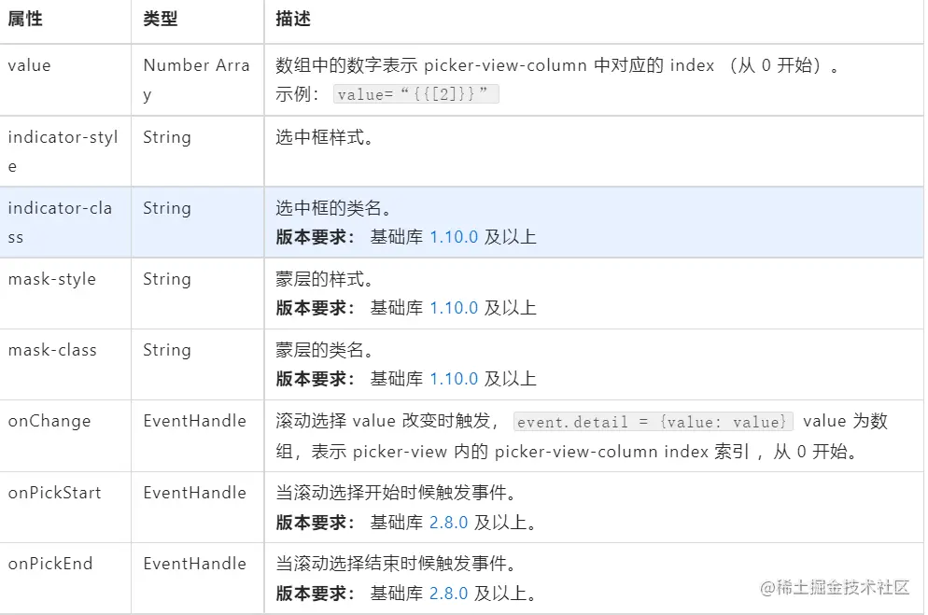The image size is (928, 615).
Task: Click the mask-style property name
Action: [52, 279]
